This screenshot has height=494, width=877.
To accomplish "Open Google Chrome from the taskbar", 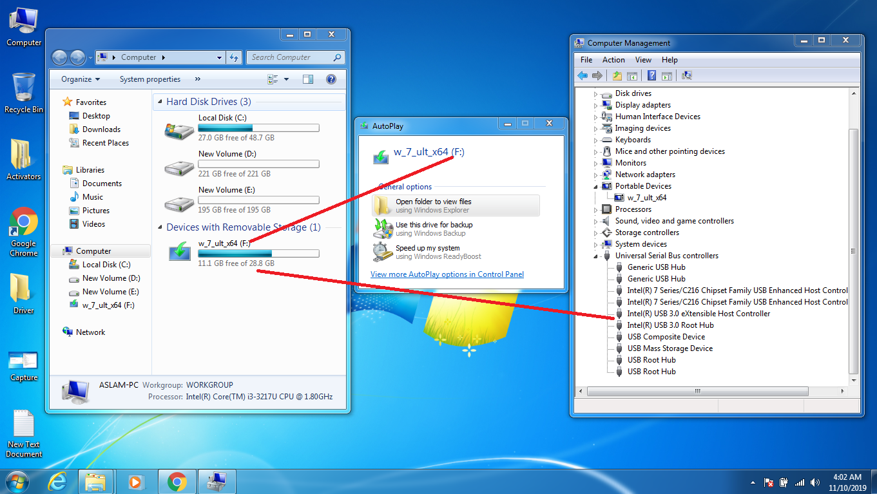I will pyautogui.click(x=178, y=481).
